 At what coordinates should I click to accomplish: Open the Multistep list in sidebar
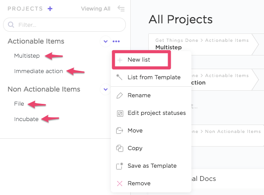click(26, 56)
